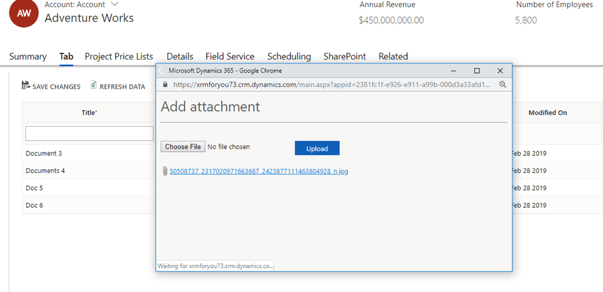Screen dimensions: 603x292
Task: Go to the Field Service tab
Action: click(230, 57)
